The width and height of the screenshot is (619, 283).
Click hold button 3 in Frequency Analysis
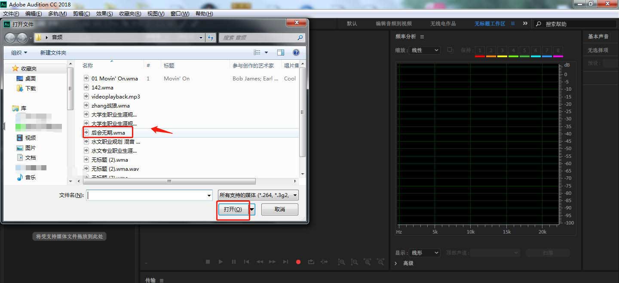[502, 50]
